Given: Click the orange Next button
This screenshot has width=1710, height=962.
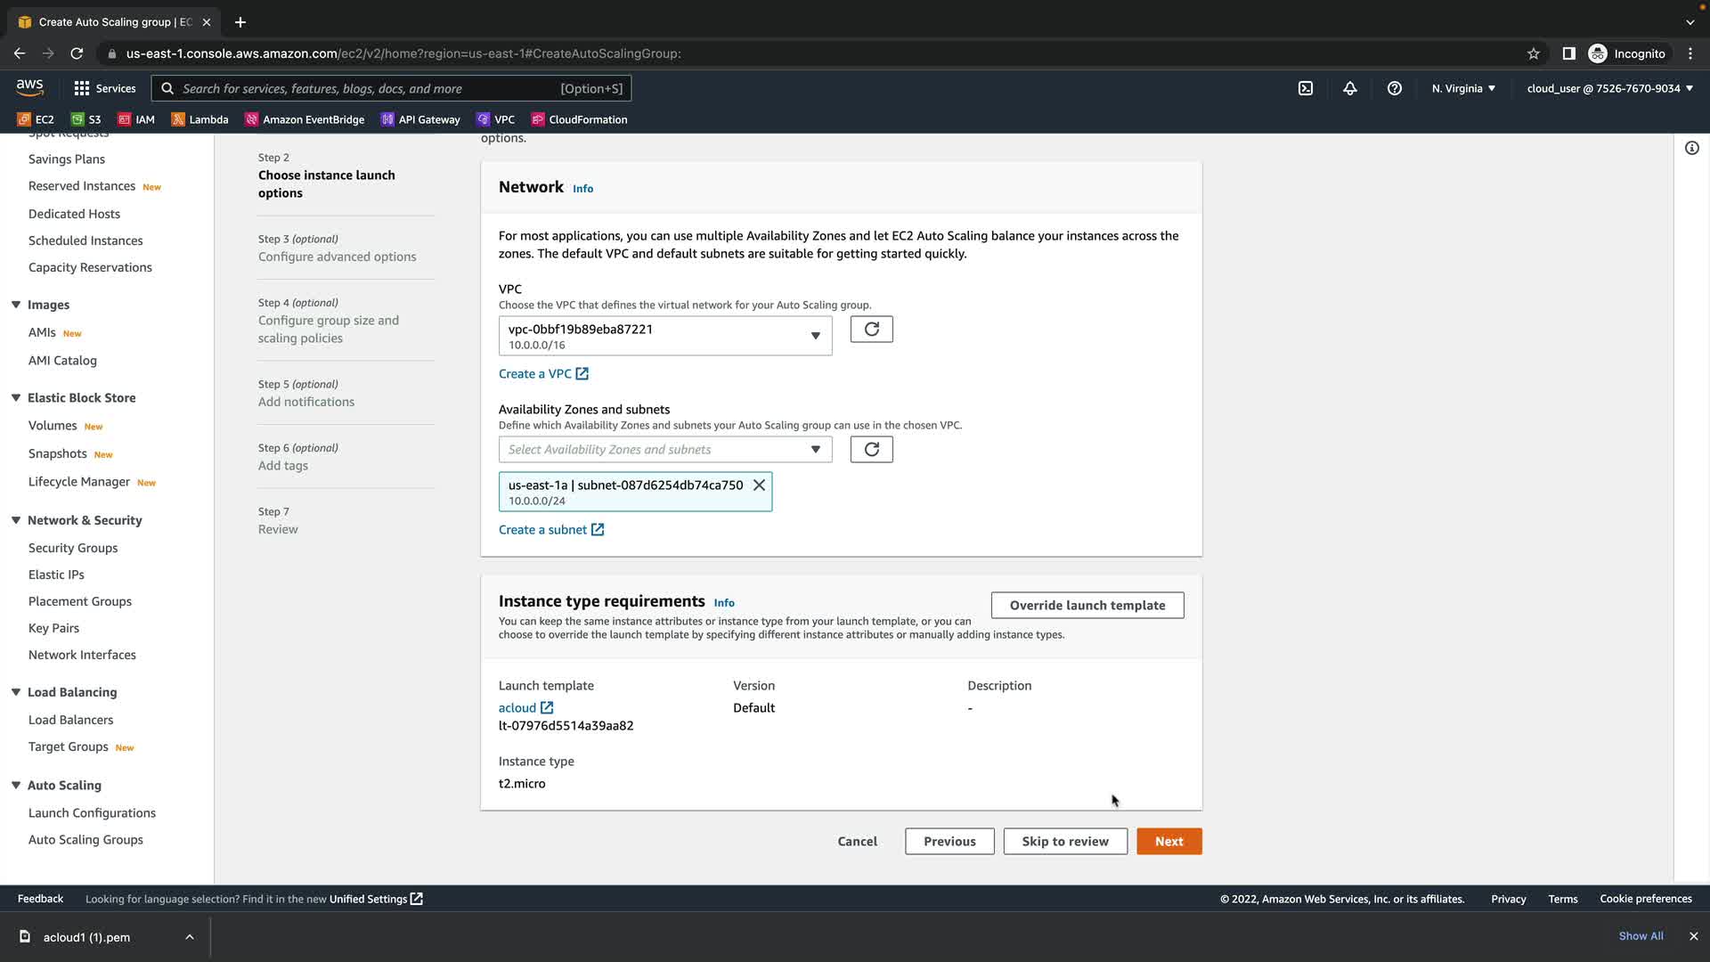Looking at the screenshot, I should point(1168,842).
